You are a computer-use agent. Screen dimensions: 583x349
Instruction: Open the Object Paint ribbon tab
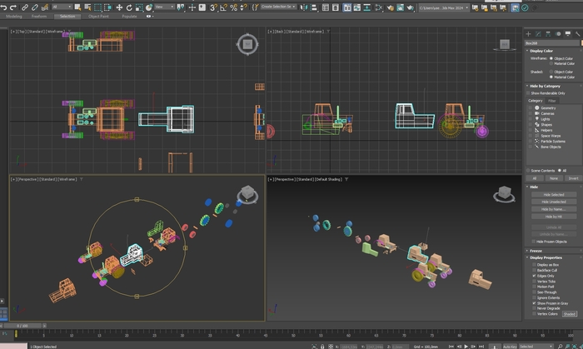pos(98,16)
